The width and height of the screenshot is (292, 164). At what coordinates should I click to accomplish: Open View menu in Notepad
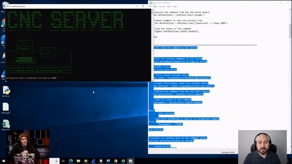(x=169, y=6)
